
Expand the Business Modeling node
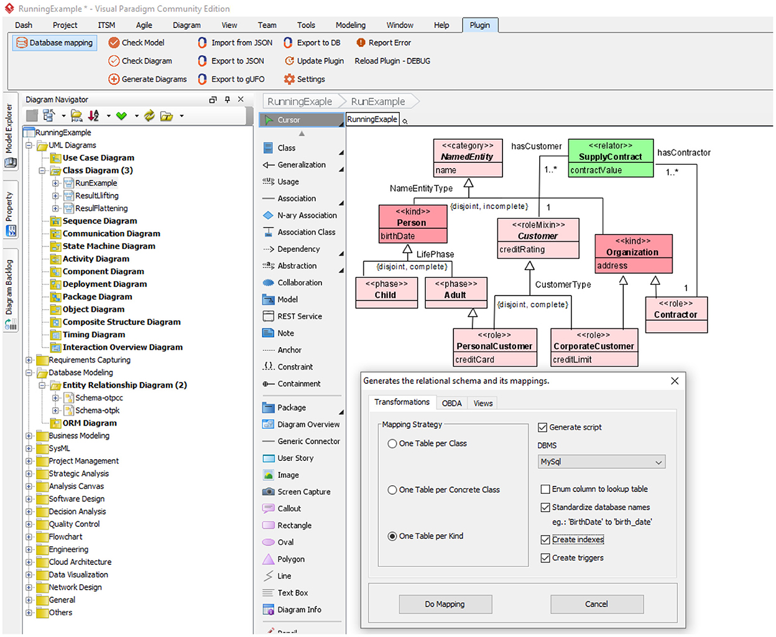pos(29,436)
